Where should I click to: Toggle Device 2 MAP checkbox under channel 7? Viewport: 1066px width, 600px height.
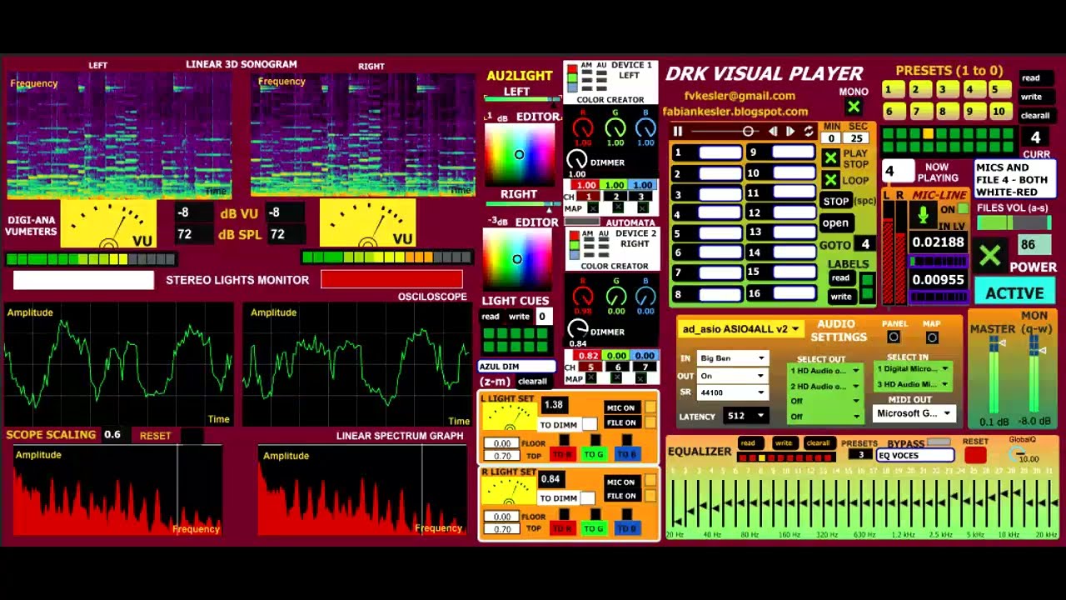pos(642,378)
